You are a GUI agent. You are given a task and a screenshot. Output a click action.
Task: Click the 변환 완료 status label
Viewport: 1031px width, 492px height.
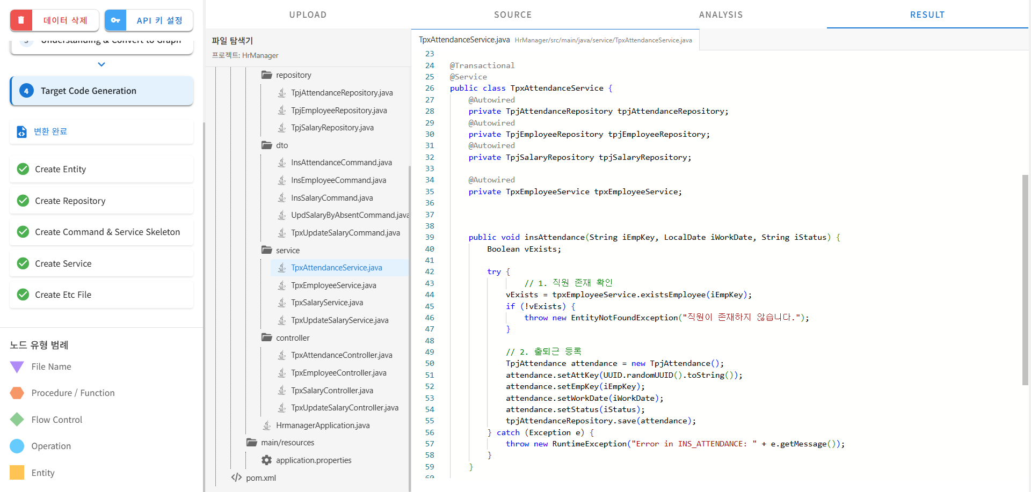point(50,131)
